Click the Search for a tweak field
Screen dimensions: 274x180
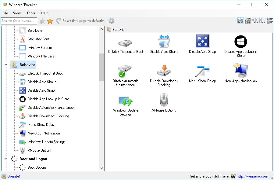(19, 21)
